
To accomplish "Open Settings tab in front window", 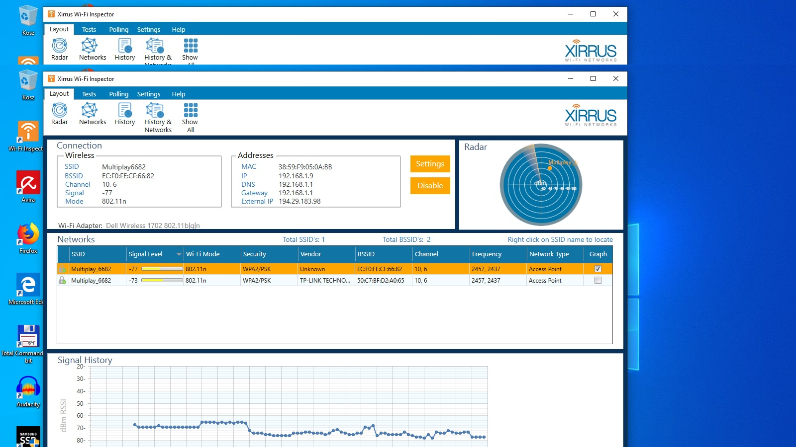I will (x=149, y=94).
